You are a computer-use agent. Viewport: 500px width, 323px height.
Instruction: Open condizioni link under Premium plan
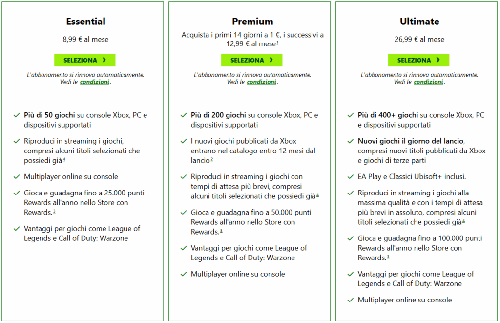pyautogui.click(x=261, y=82)
